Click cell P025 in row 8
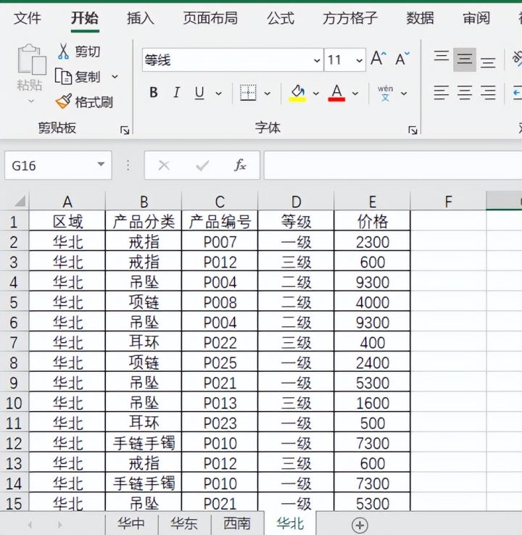 [220, 362]
